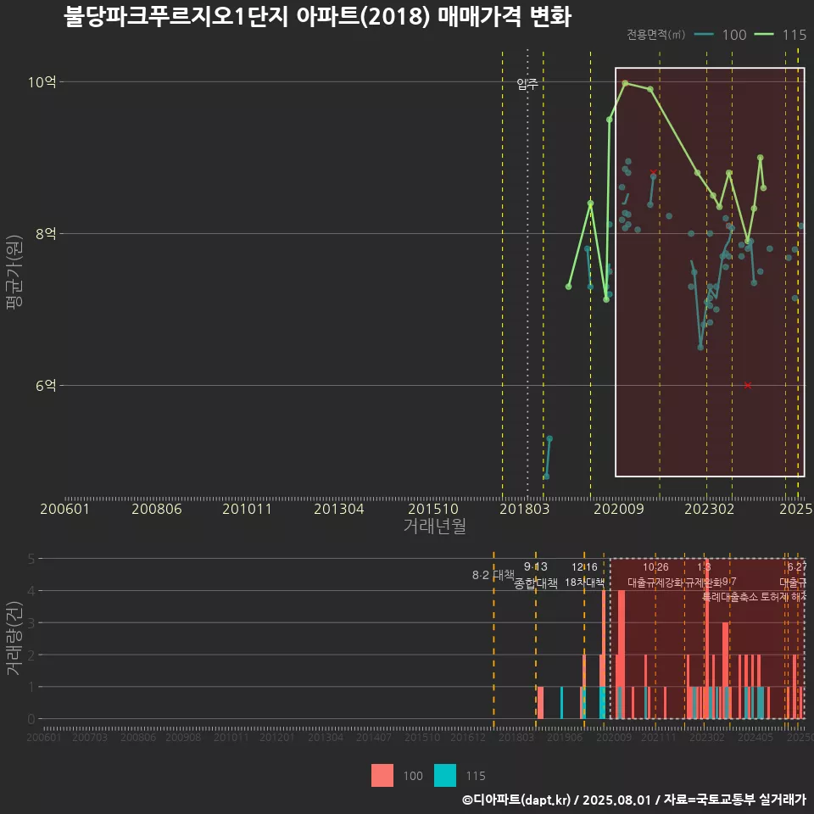Image resolution: width=814 pixels, height=814 pixels.
Task: Click the 8억 y-axis label
Action: 45,234
